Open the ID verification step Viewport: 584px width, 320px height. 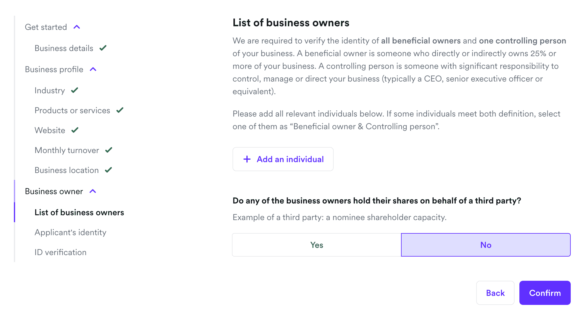point(60,252)
